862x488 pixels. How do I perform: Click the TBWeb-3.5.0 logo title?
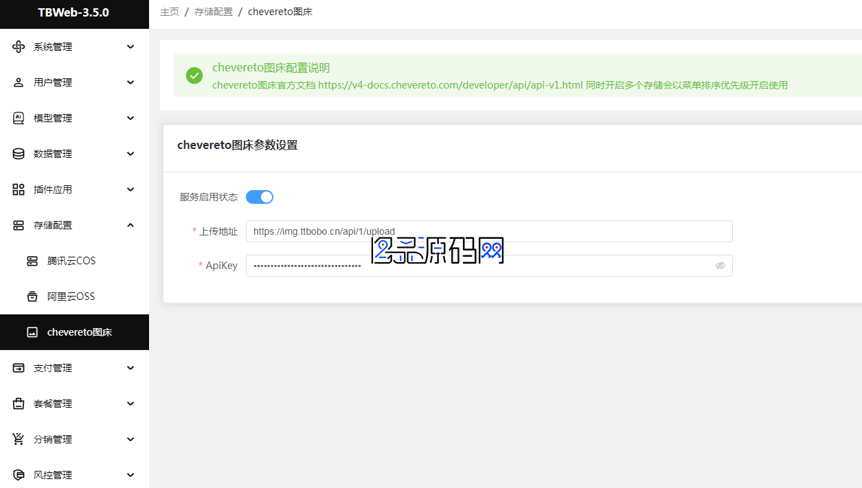click(73, 12)
